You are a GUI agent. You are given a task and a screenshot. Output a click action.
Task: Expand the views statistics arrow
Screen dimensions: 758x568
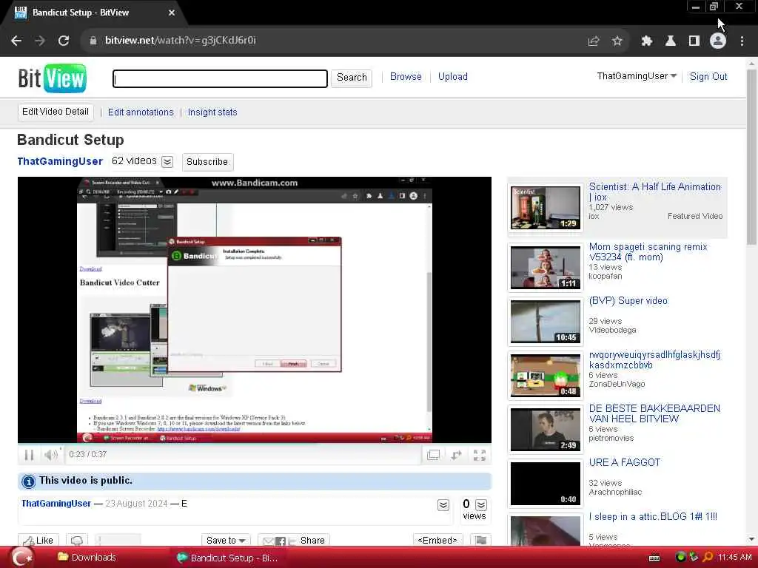481,505
